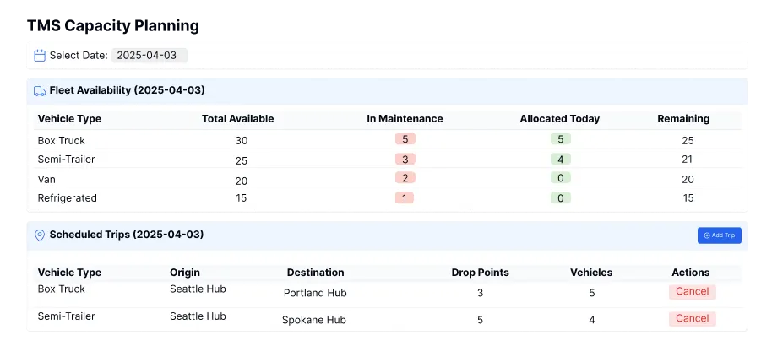
Task: Click the Remaining column header
Action: [683, 119]
